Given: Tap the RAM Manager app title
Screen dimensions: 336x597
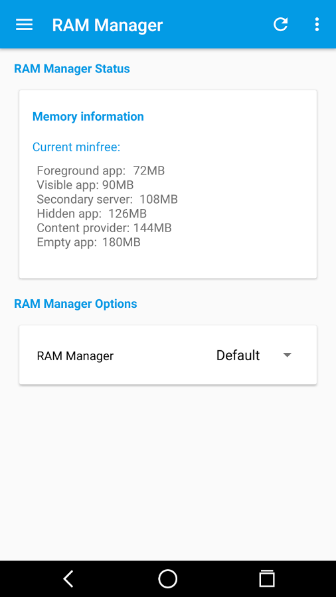Looking at the screenshot, I should click(x=107, y=25).
